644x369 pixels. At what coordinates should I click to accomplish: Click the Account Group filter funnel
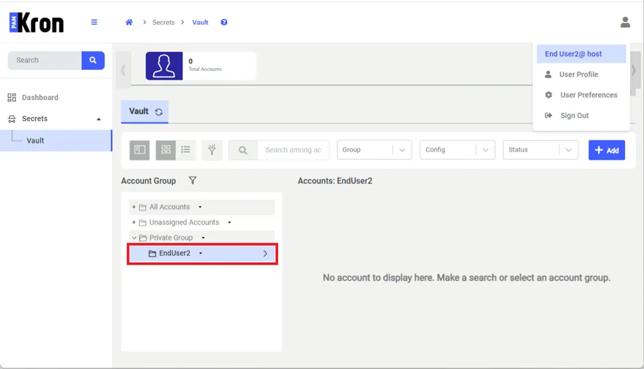point(193,180)
